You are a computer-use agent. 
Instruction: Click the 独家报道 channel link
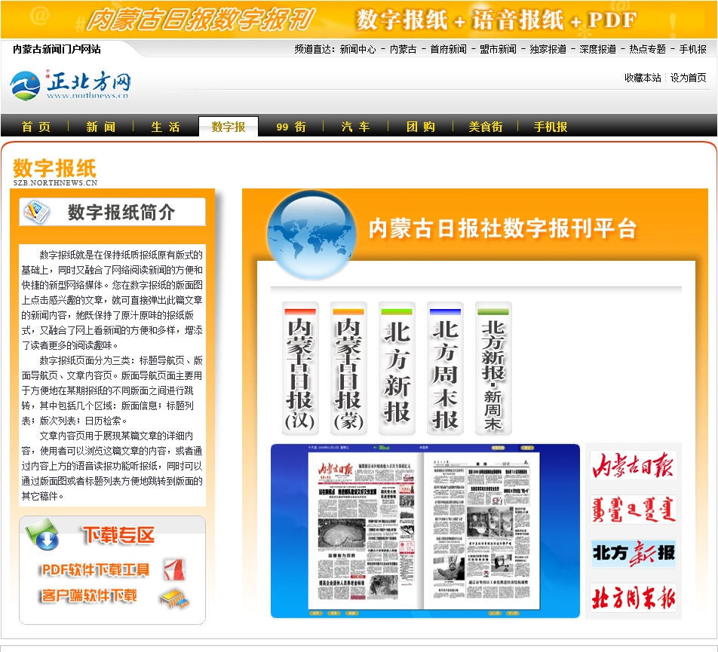pyautogui.click(x=548, y=50)
